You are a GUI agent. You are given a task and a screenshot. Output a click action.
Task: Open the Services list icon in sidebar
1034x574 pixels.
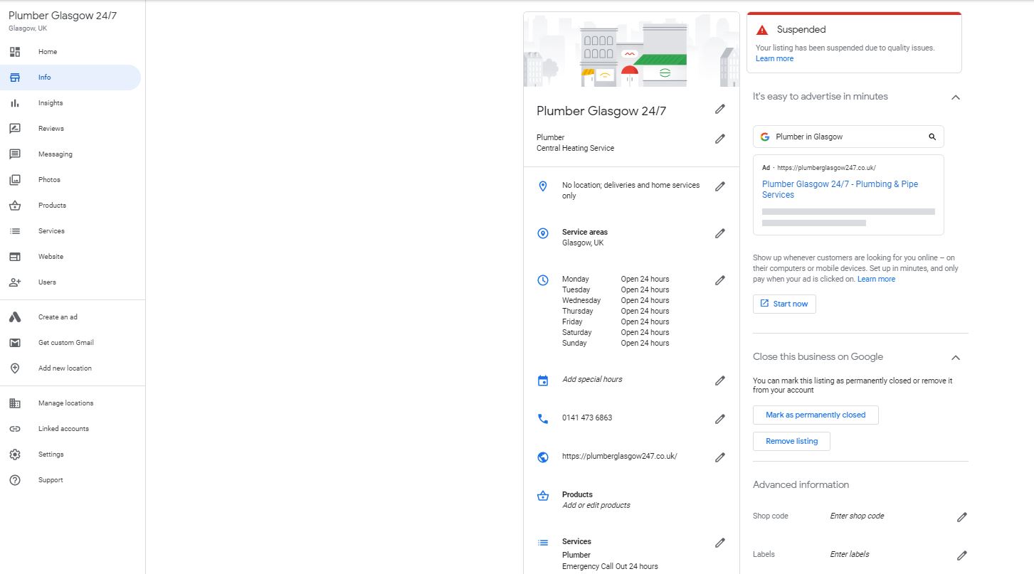click(15, 231)
